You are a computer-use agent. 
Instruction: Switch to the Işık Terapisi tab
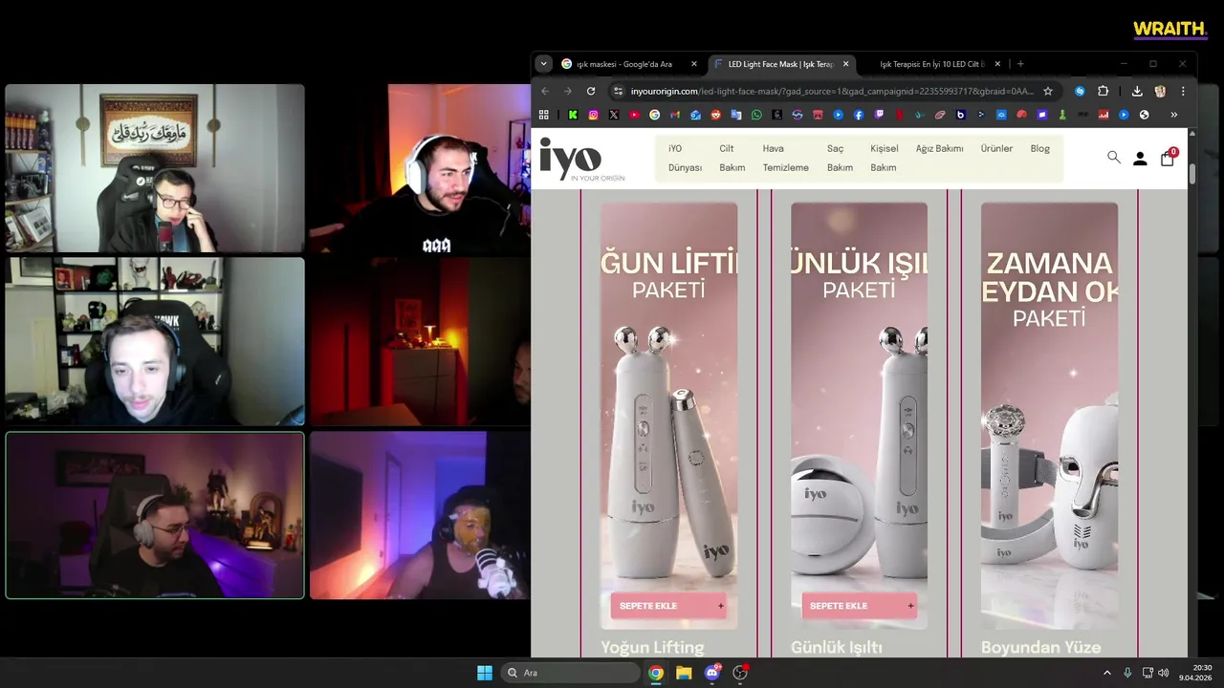click(x=932, y=64)
